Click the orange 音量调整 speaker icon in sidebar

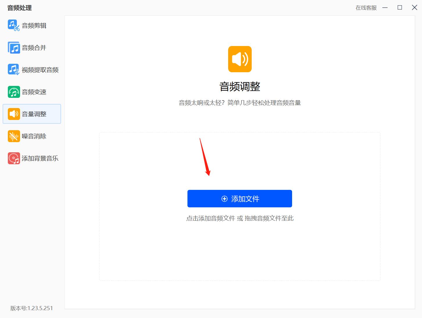click(13, 114)
